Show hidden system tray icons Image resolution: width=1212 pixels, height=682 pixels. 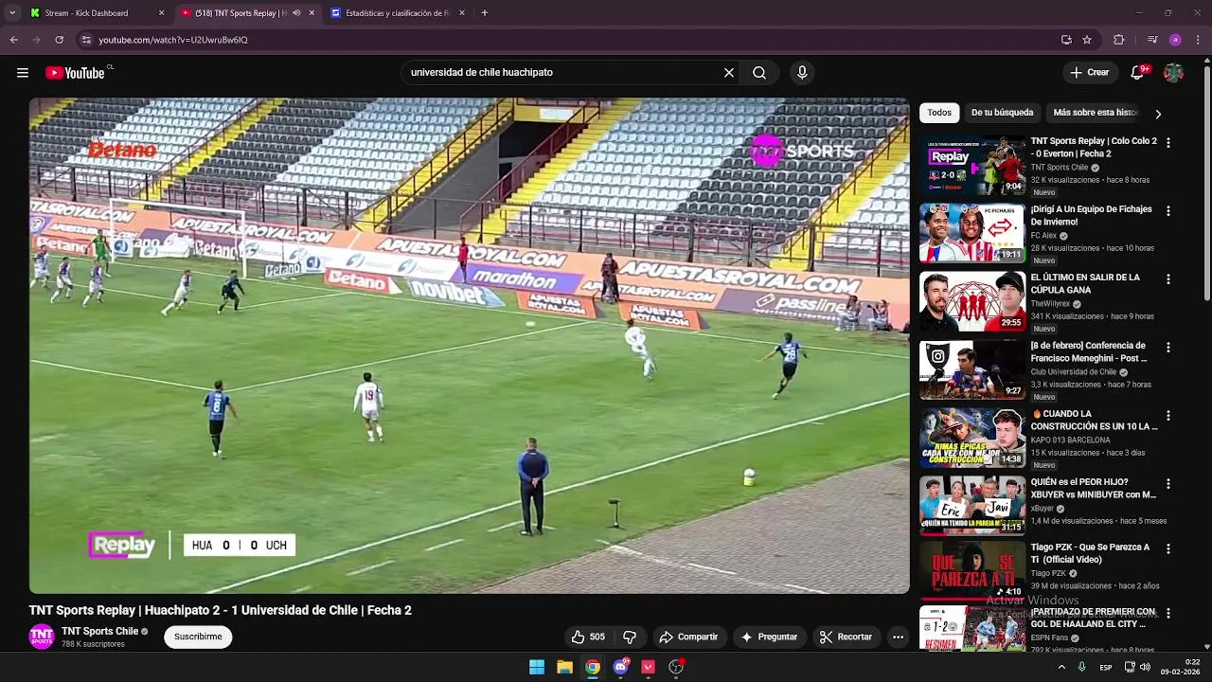tap(1060, 667)
